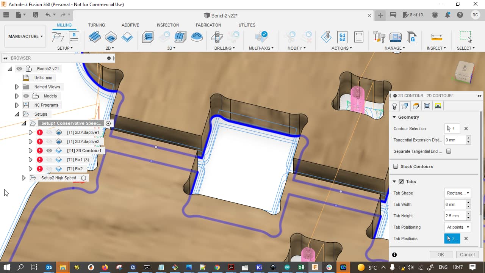
Task: Expand the NC Programs node
Action: point(17,105)
